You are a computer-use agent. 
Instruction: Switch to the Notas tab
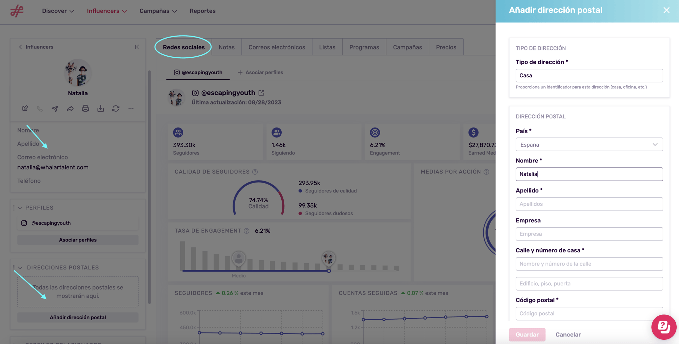tap(227, 47)
